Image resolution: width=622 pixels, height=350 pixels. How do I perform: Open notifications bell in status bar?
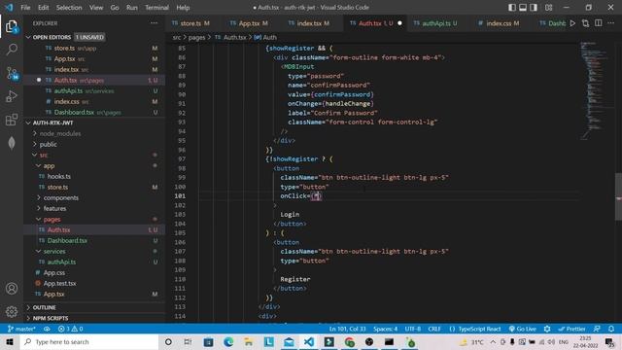click(x=611, y=329)
